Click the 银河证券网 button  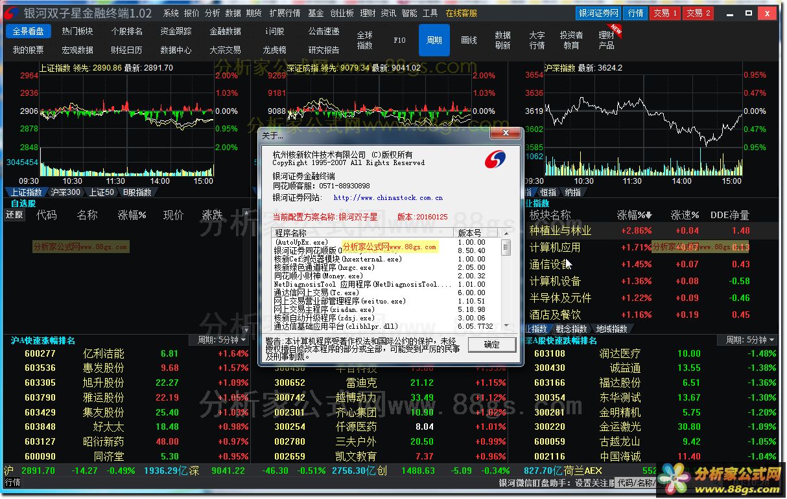598,13
